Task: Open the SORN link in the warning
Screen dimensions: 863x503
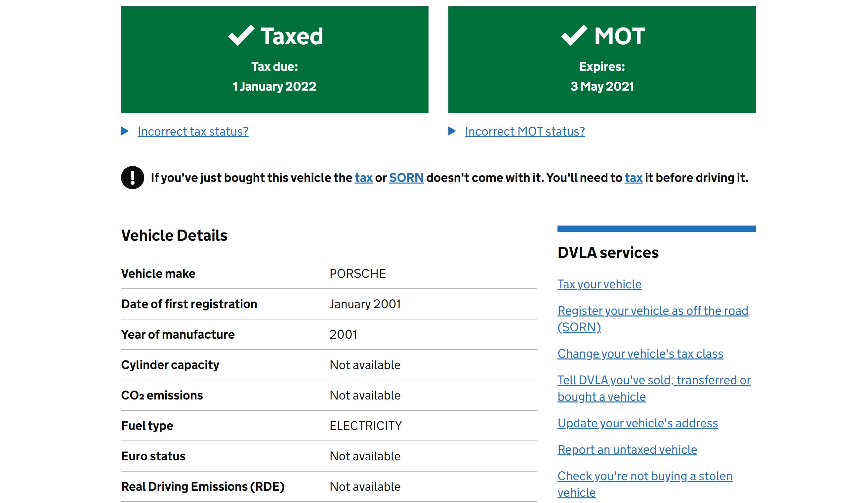Action: click(406, 178)
